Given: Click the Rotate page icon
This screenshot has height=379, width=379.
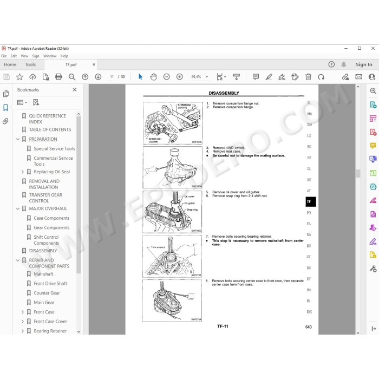Looking at the screenshot, I should coord(321,77).
